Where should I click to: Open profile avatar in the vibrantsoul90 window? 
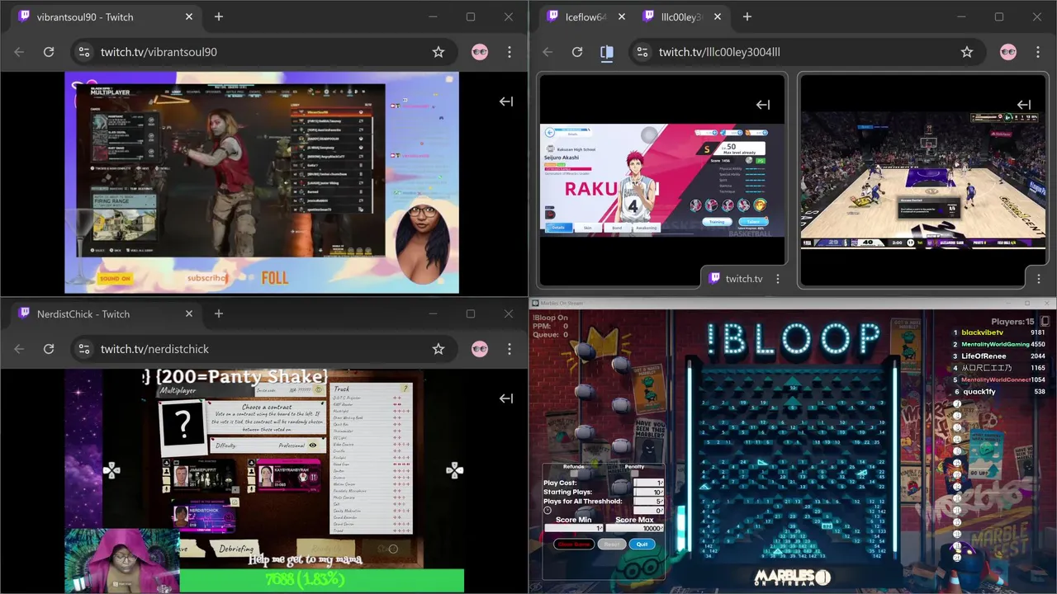pyautogui.click(x=480, y=52)
